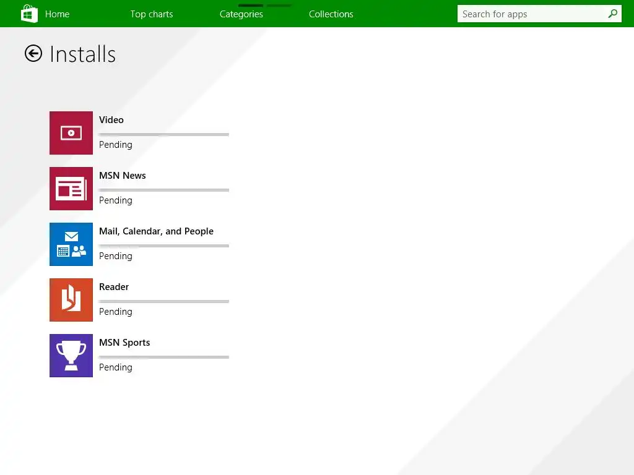Focus the Search for apps field
Image resolution: width=634 pixels, height=475 pixels.
[x=539, y=14]
